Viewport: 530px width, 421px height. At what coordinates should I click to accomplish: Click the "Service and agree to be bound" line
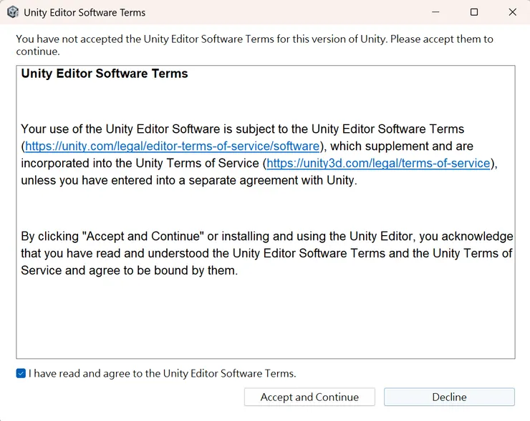tap(129, 271)
